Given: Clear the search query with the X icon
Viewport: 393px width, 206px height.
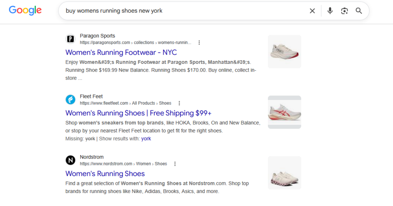Looking at the screenshot, I should click(312, 11).
